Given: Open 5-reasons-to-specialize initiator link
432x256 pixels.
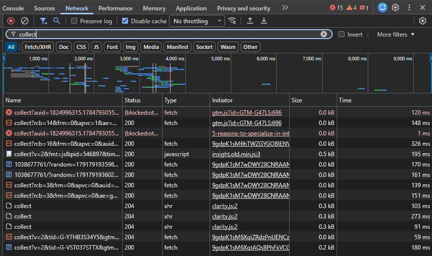Looking at the screenshot, I should [x=251, y=133].
